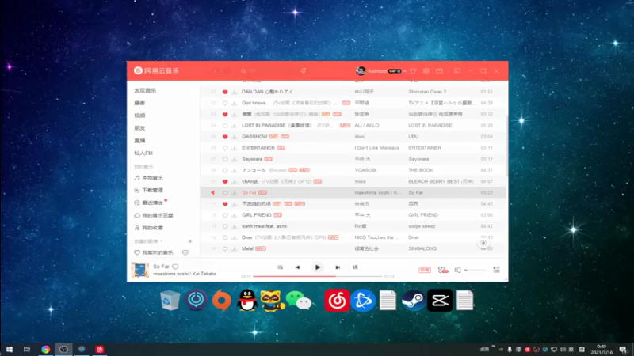The height and width of the screenshot is (356, 634).
Task: Go back with the header back arrow
Action: 215,71
